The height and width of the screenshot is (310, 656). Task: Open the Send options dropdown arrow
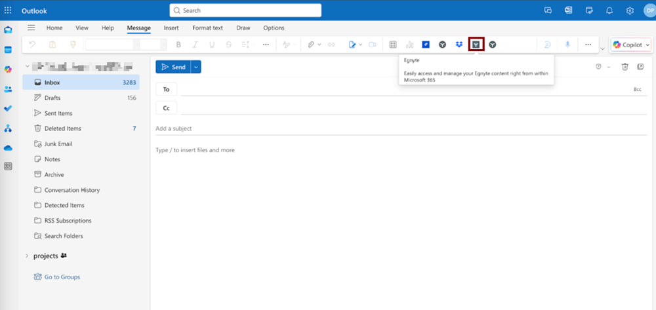(196, 67)
